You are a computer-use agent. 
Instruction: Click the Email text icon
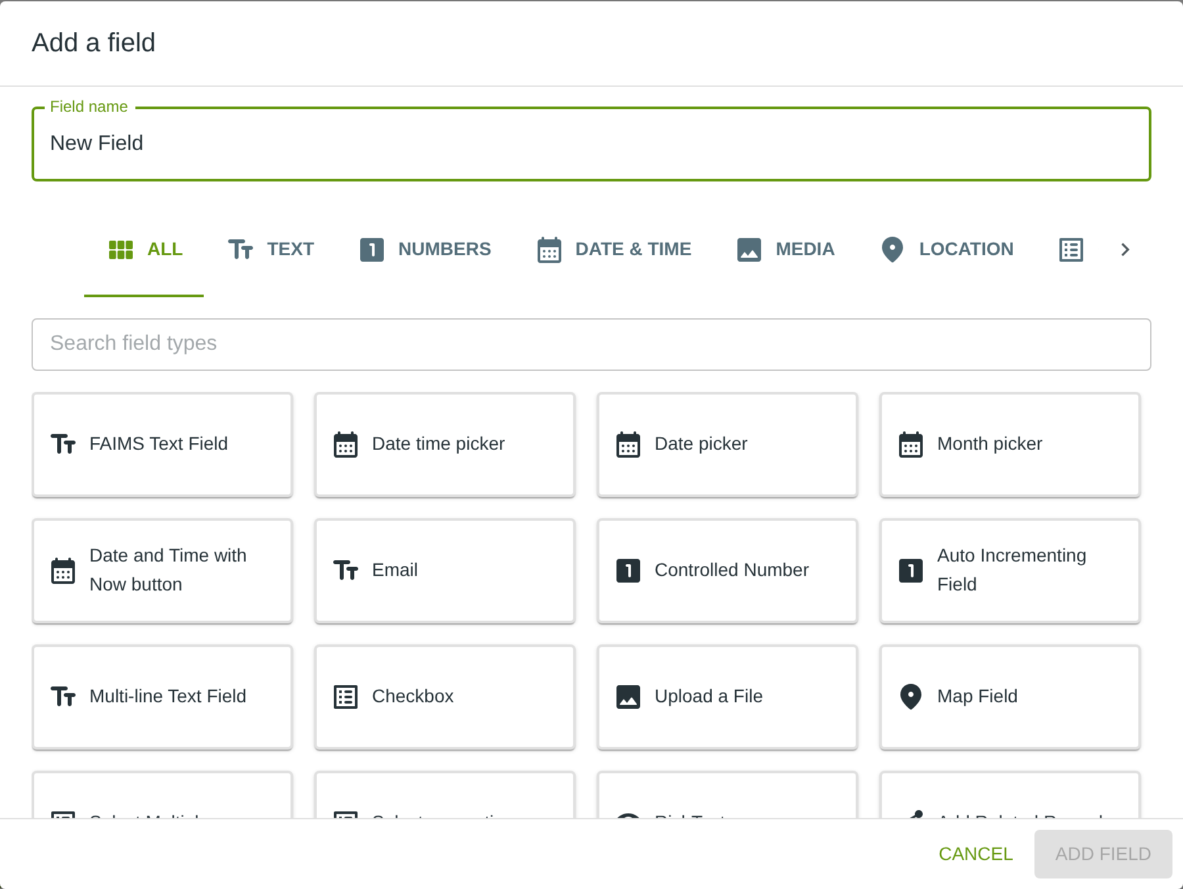(346, 571)
